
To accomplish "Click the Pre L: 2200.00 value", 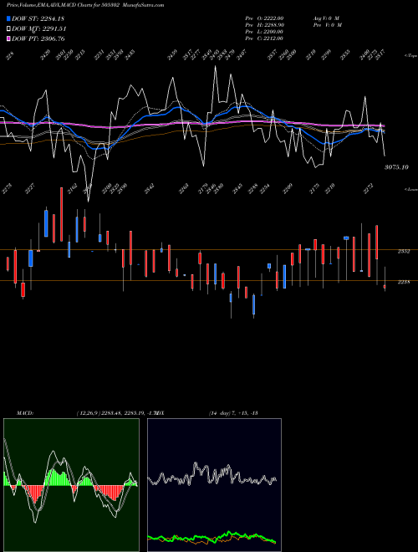I will pyautogui.click(x=264, y=32).
